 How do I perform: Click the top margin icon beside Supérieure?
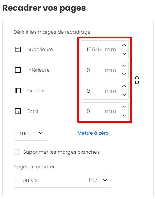18,49
